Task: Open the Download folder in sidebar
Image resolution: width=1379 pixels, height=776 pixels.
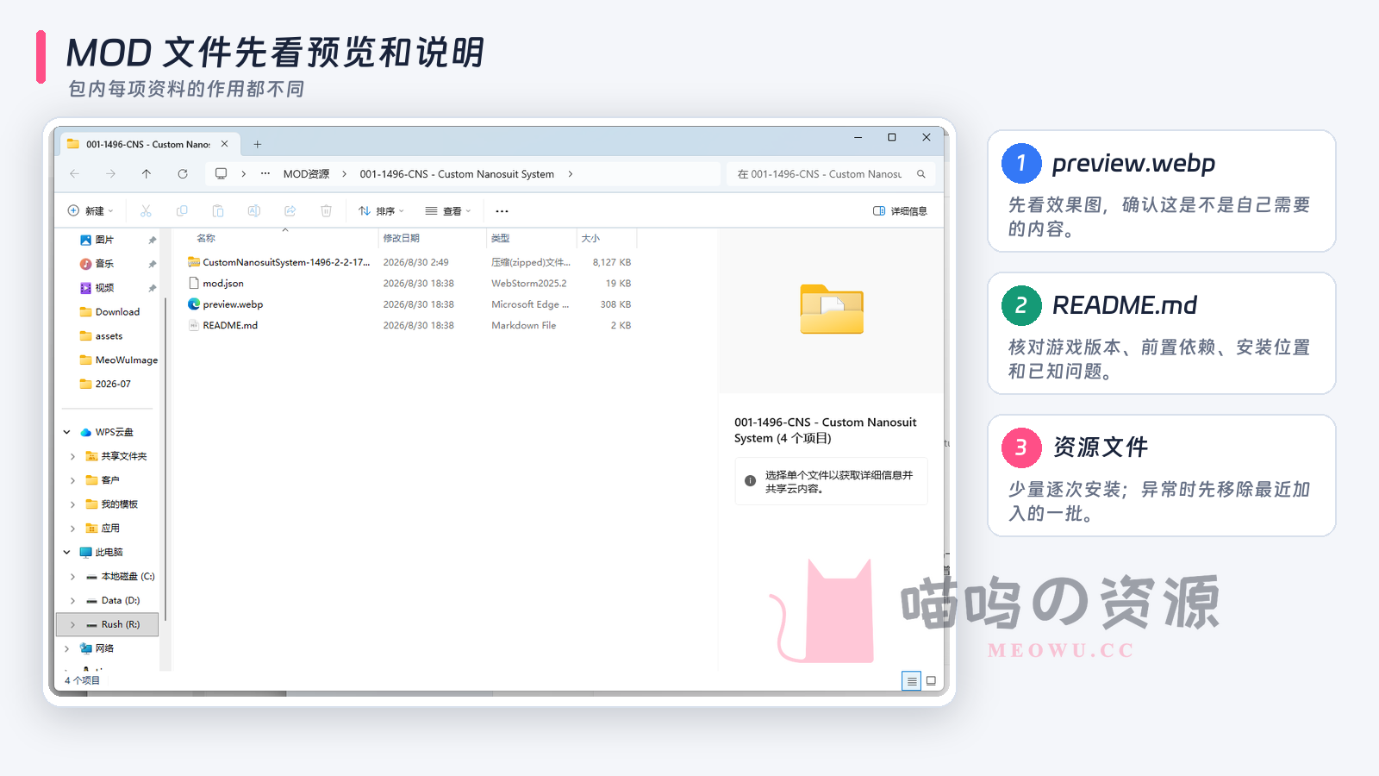Action: (109, 312)
